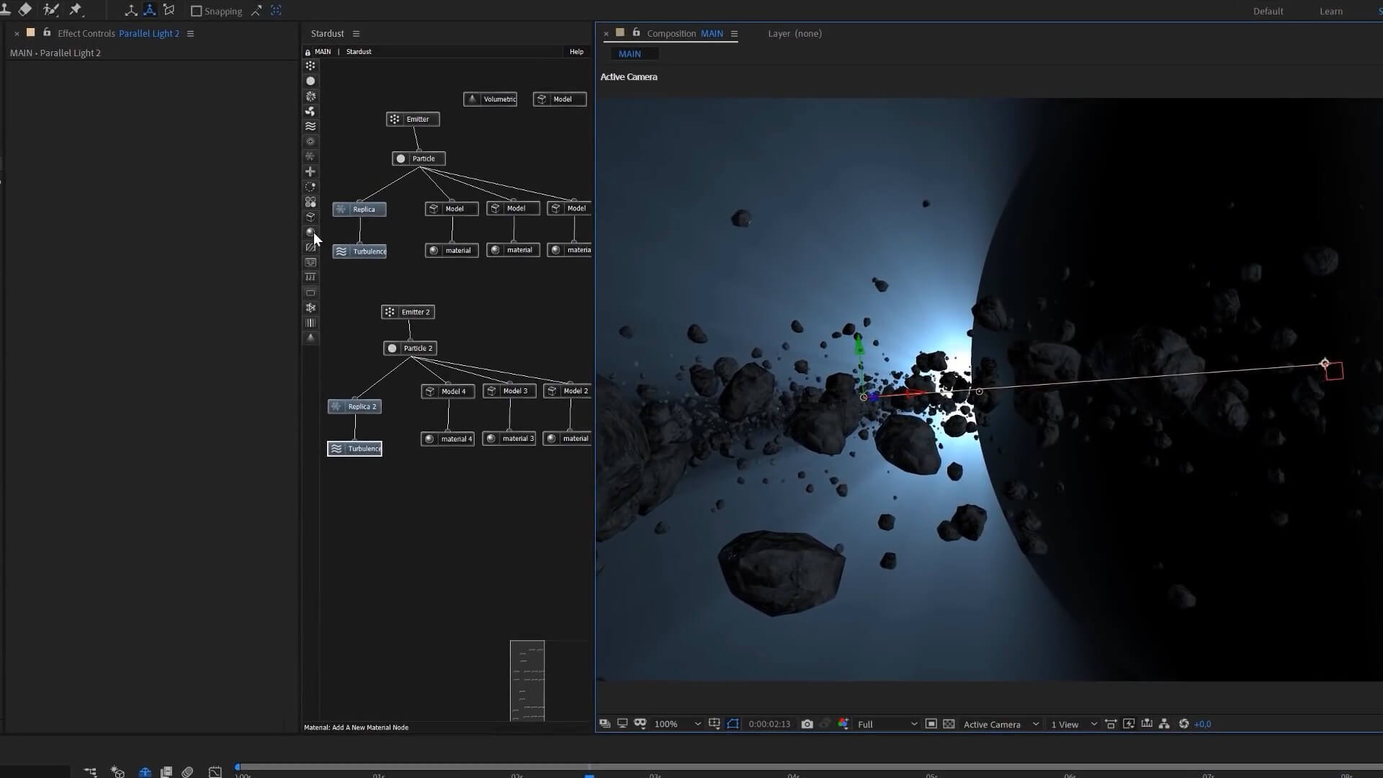Select the Volumetric node

tap(490, 99)
